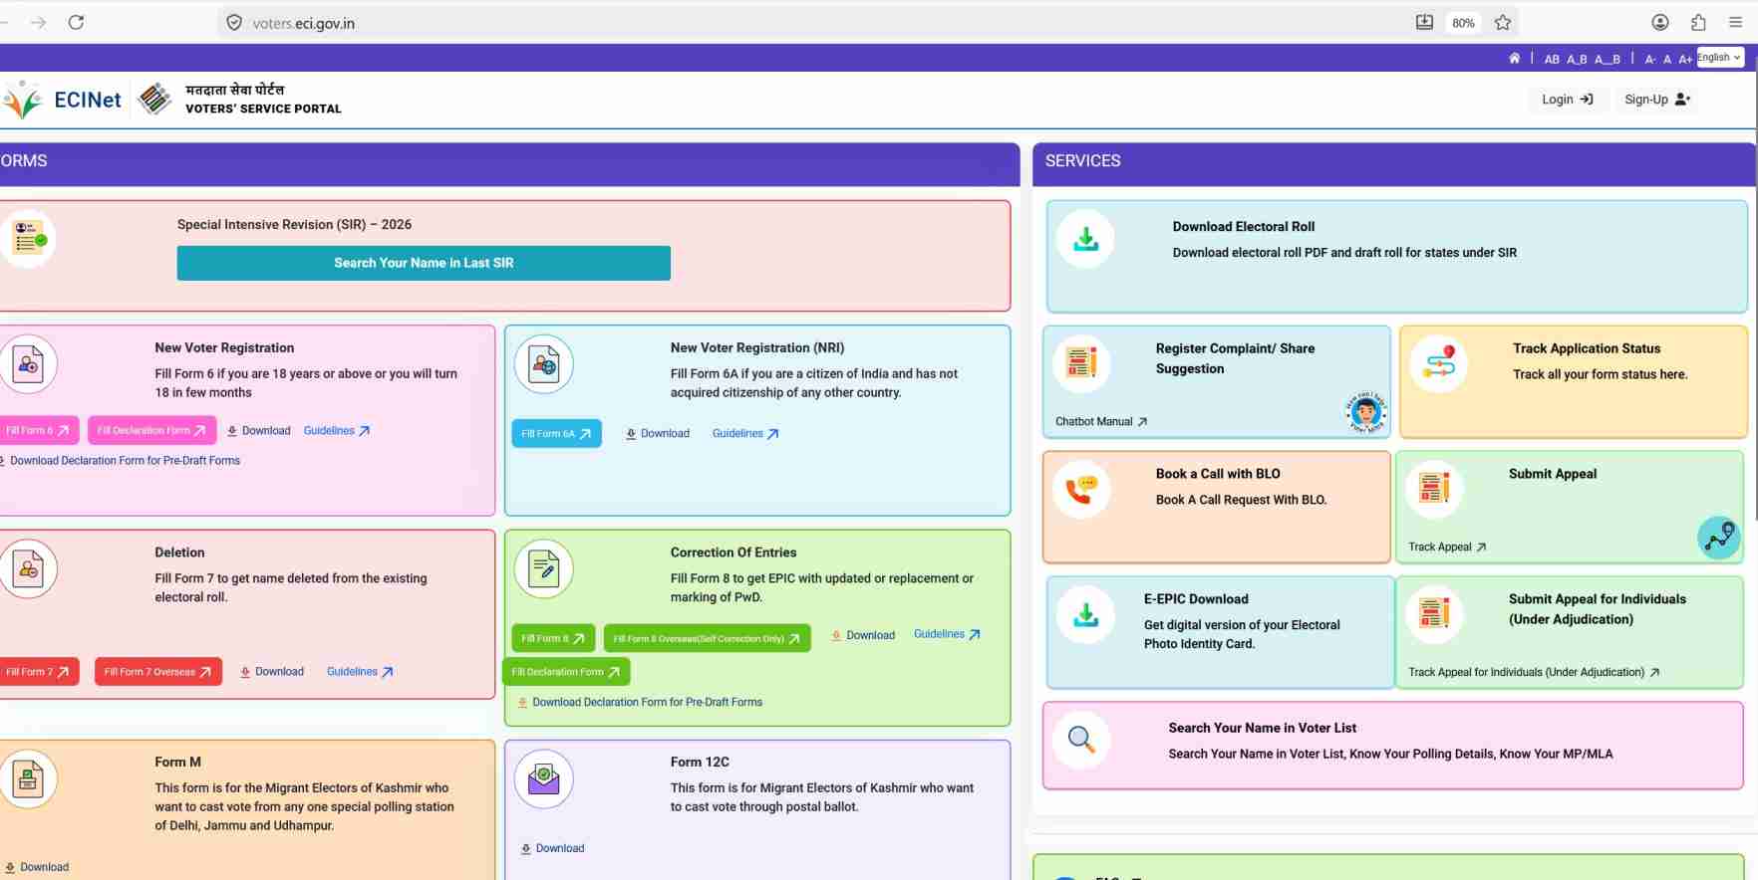The height and width of the screenshot is (880, 1758).
Task: Set normal text spacing with AB
Action: pyautogui.click(x=1552, y=60)
